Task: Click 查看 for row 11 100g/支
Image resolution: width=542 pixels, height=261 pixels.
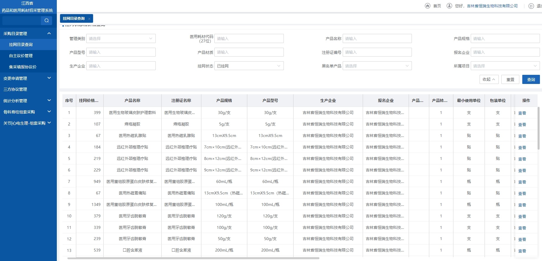Action: 522,228
